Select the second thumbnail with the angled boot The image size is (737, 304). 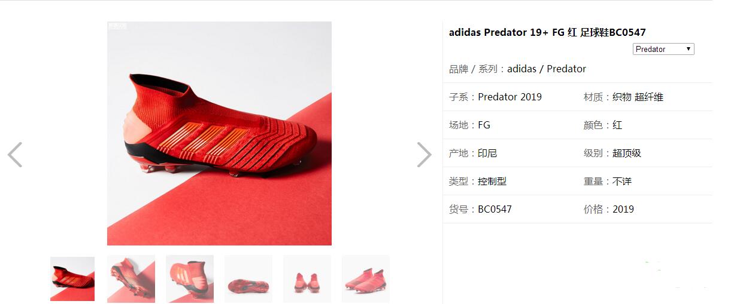[131, 279]
